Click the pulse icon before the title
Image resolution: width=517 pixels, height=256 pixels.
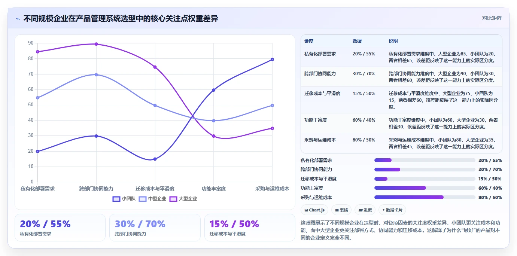coord(18,19)
